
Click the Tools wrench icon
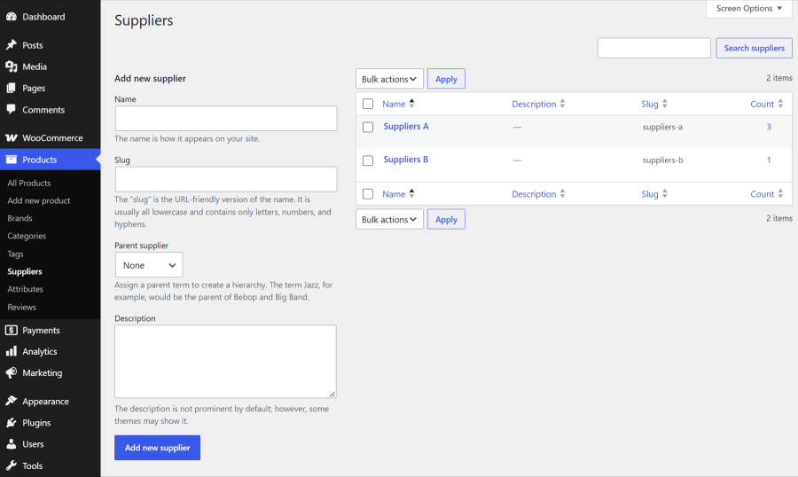12,465
